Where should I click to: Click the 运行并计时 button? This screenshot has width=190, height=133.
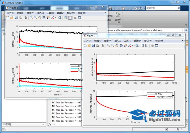[x=117, y=18]
